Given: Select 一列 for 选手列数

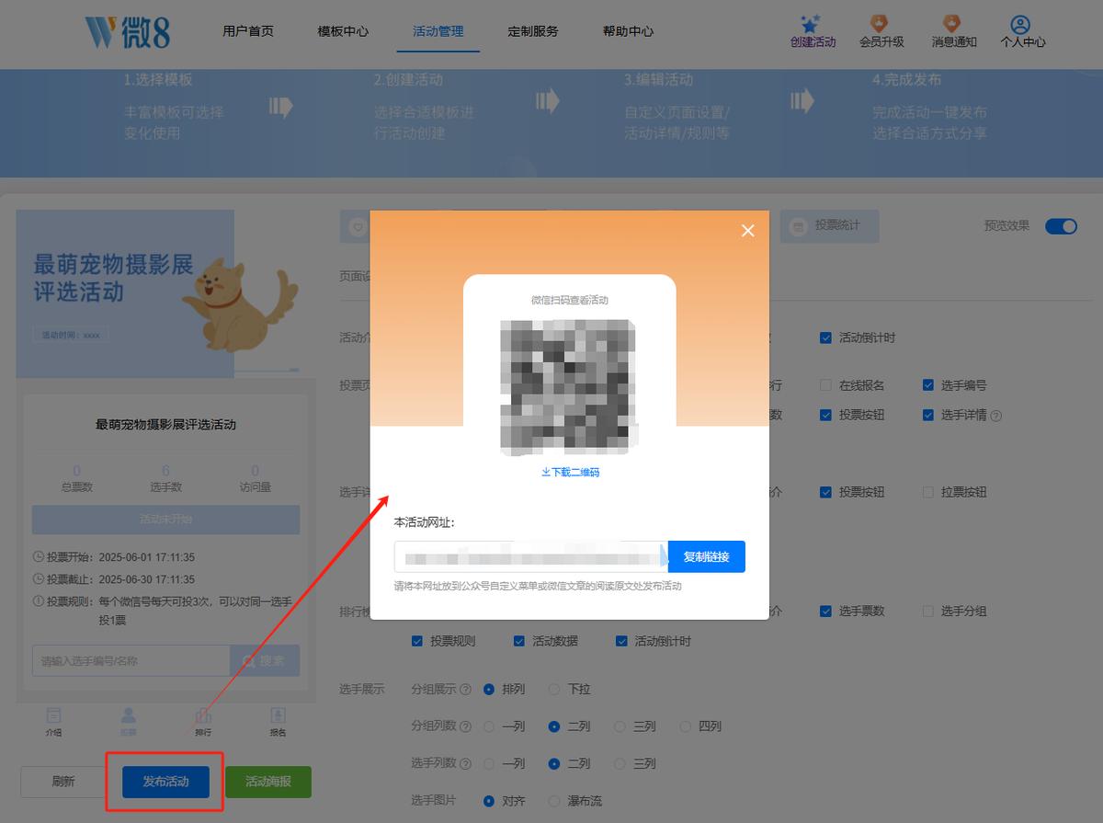Looking at the screenshot, I should click(x=489, y=763).
